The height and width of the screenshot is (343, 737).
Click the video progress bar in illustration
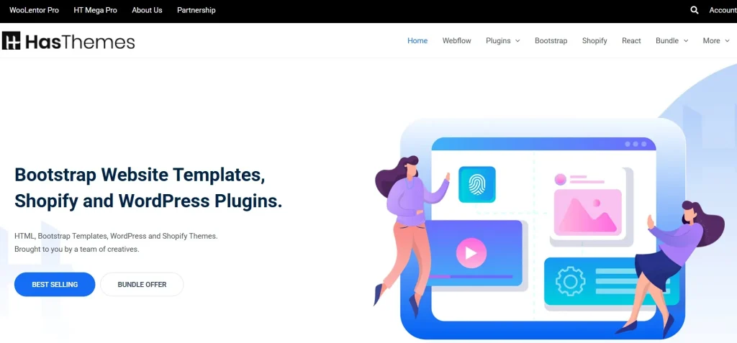(470, 277)
